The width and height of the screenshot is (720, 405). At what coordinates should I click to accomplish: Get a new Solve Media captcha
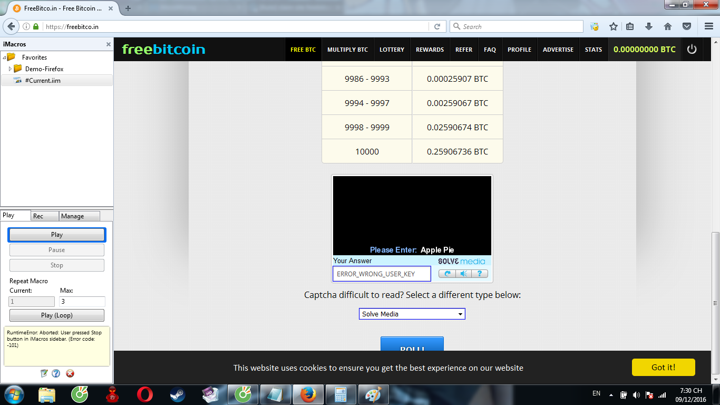(447, 274)
